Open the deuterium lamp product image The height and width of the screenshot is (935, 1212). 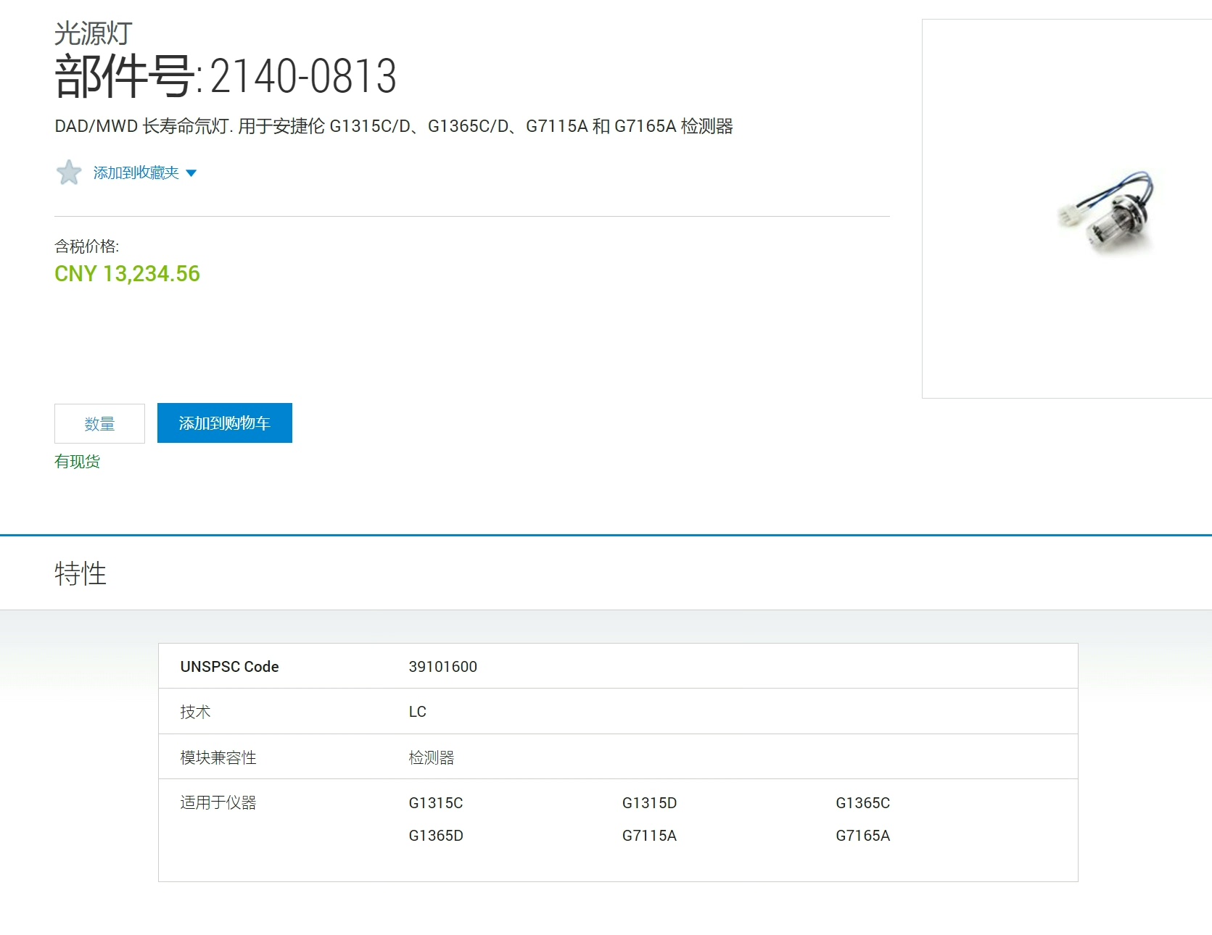[1105, 212]
